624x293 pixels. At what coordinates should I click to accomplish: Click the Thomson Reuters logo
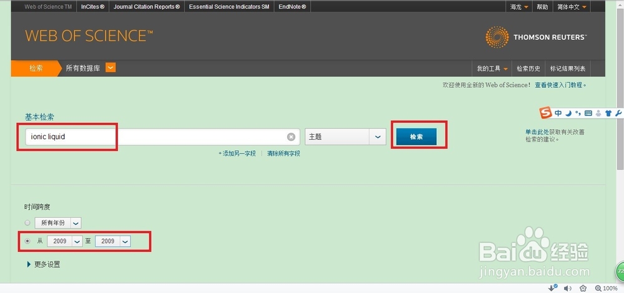535,37
